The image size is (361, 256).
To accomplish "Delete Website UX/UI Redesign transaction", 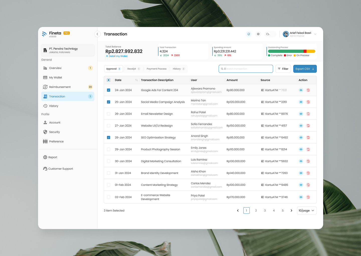I will tap(308, 126).
